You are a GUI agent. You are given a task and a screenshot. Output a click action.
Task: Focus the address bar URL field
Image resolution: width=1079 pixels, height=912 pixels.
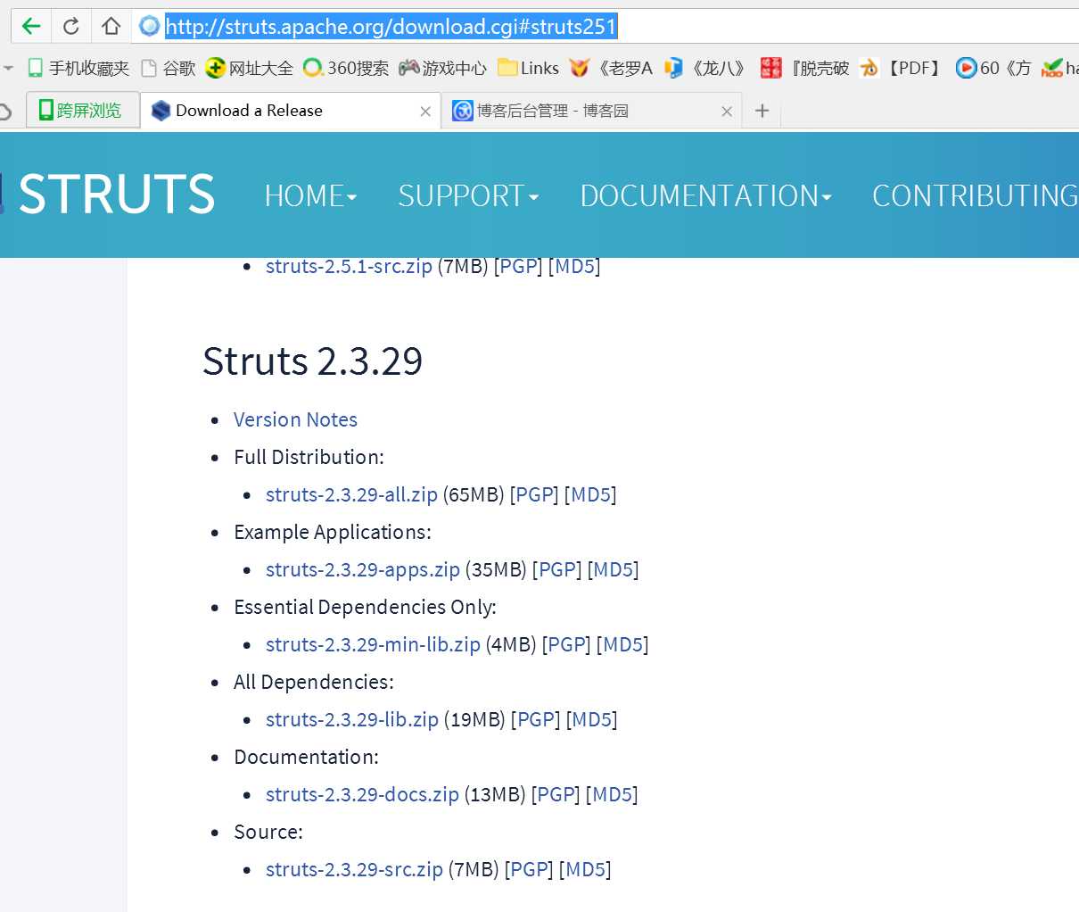click(606, 26)
